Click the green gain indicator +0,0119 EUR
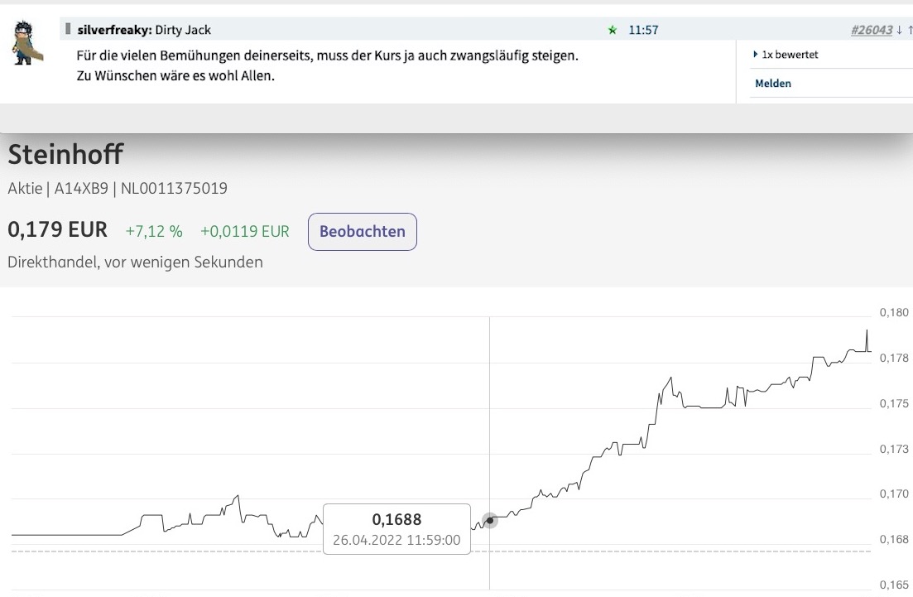This screenshot has width=913, height=597. (x=245, y=232)
